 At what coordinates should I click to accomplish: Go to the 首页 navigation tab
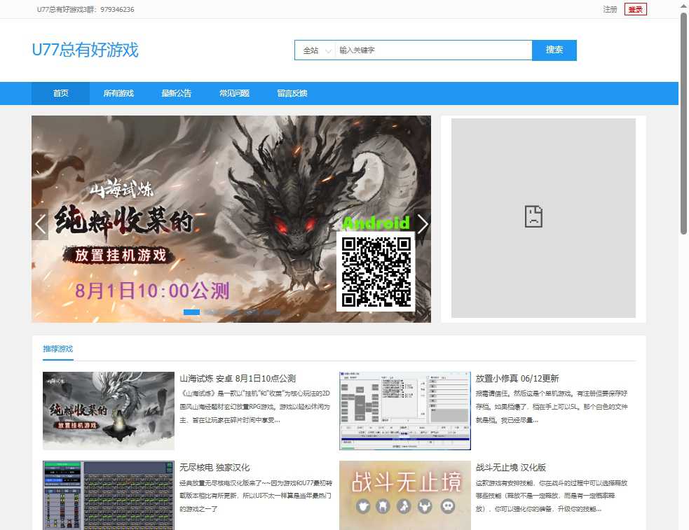61,93
